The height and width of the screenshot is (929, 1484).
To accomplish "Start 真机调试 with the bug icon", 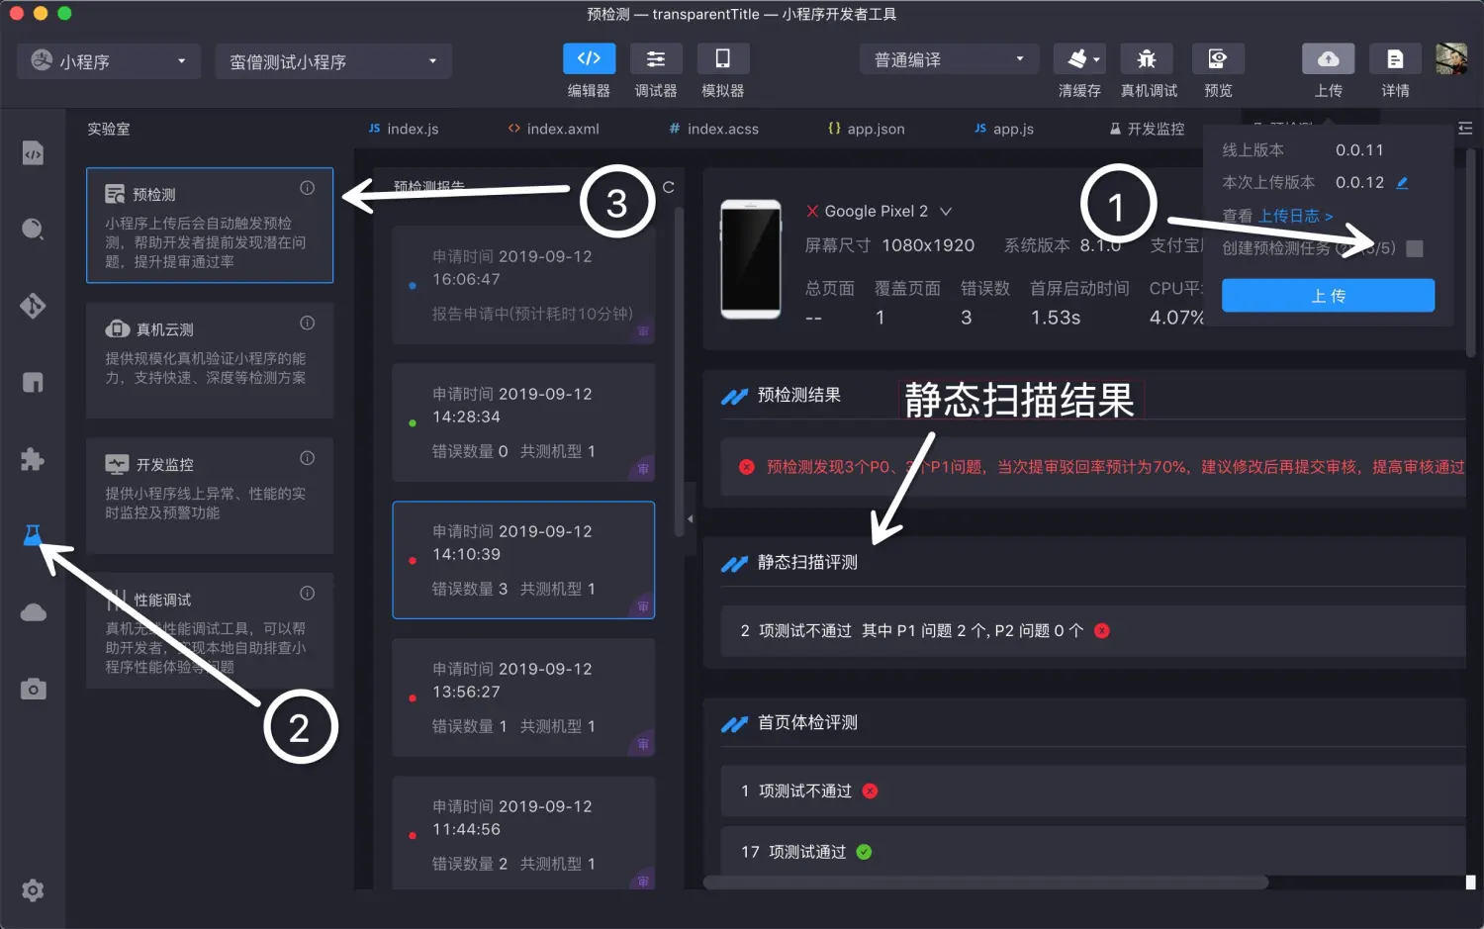I will (1147, 58).
